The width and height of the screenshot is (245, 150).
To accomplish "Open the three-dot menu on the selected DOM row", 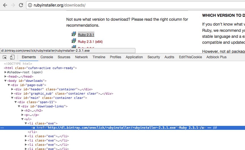I will pos(2,128).
